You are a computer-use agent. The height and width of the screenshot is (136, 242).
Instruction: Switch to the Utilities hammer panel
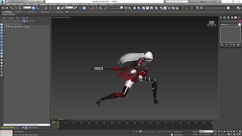239,18
